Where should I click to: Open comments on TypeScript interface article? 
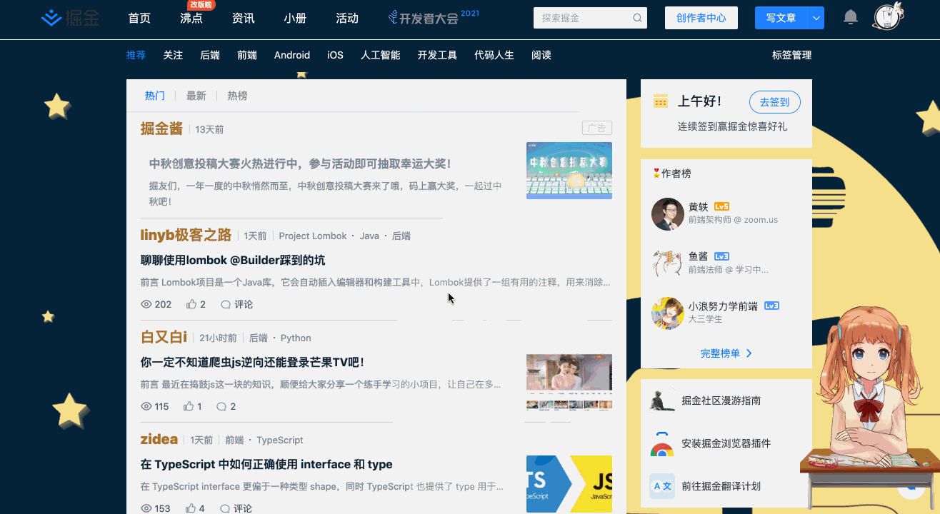pyautogui.click(x=226, y=508)
